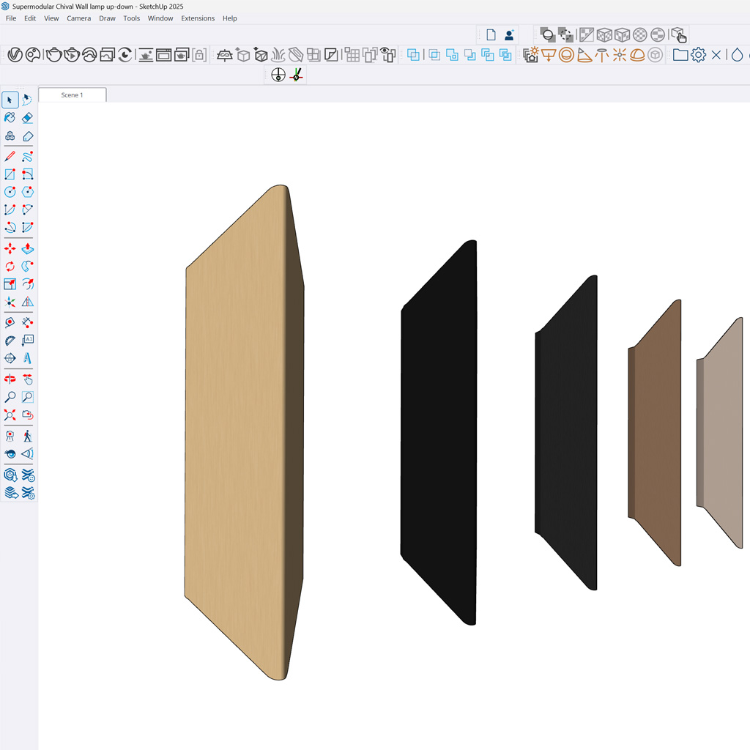Viewport: 750px width, 750px height.
Task: Click the new document icon button
Action: click(491, 35)
